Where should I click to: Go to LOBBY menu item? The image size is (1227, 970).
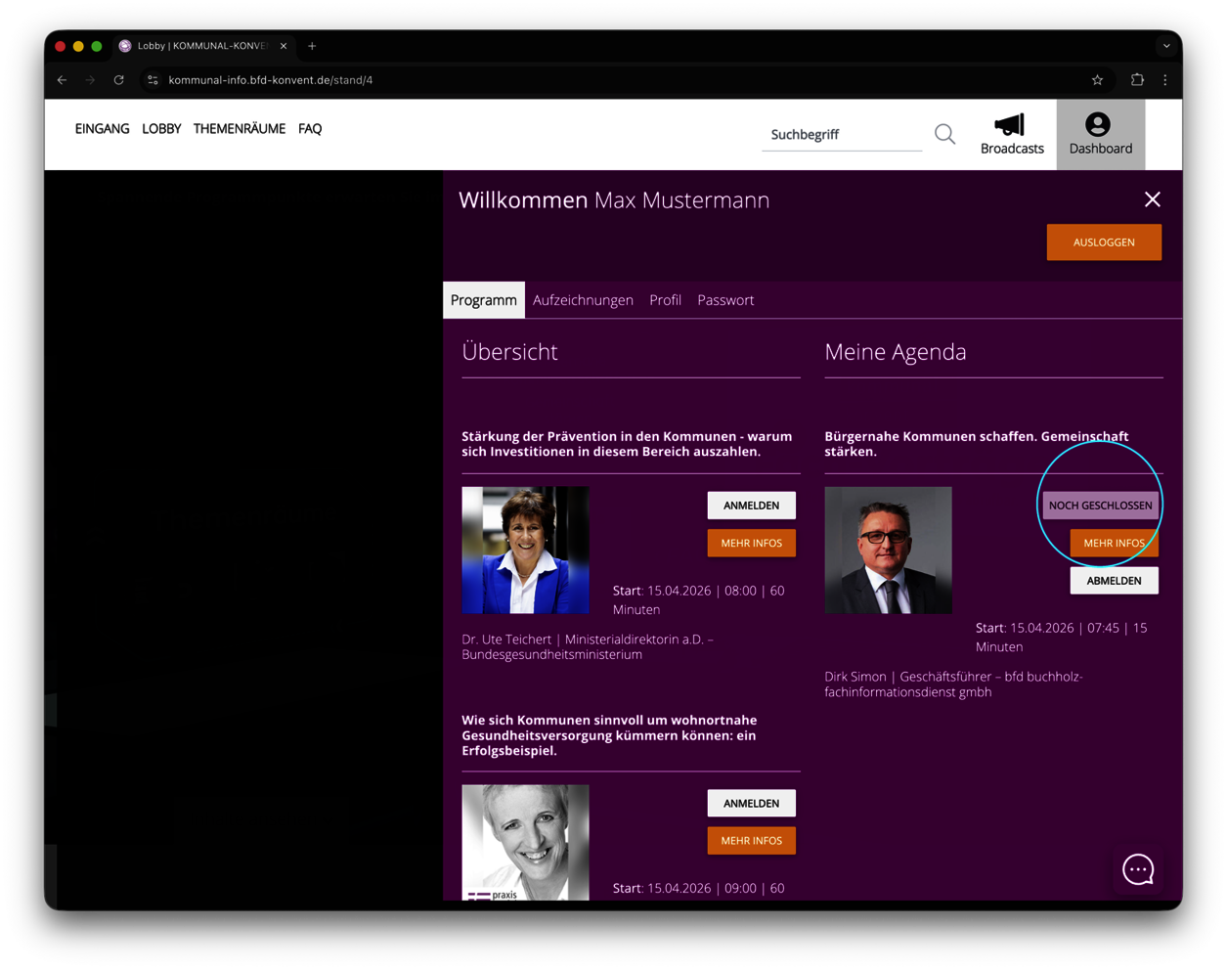coord(161,129)
